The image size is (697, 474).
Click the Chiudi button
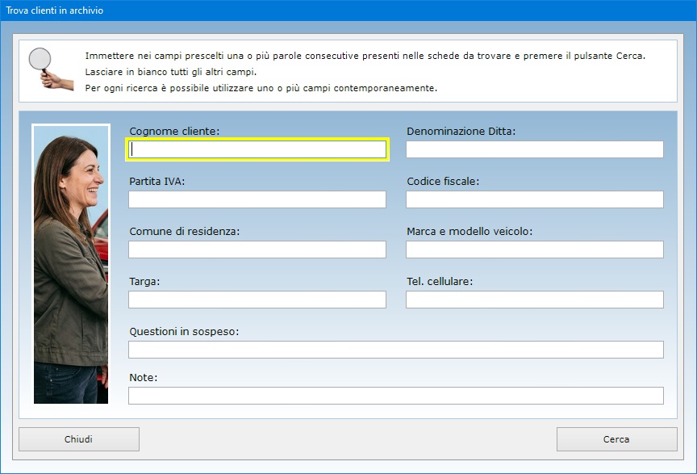click(79, 439)
